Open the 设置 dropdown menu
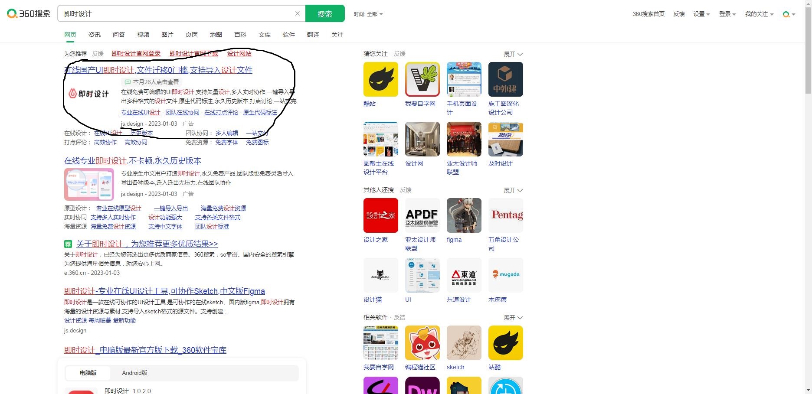Screen dimensions: 812x394 (x=701, y=14)
